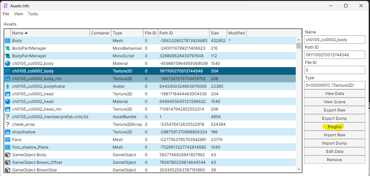Click the MonoBehaviour icon for BodyPartManager
Image resolution: width=370 pixels, height=176 pixels.
click(x=8, y=48)
